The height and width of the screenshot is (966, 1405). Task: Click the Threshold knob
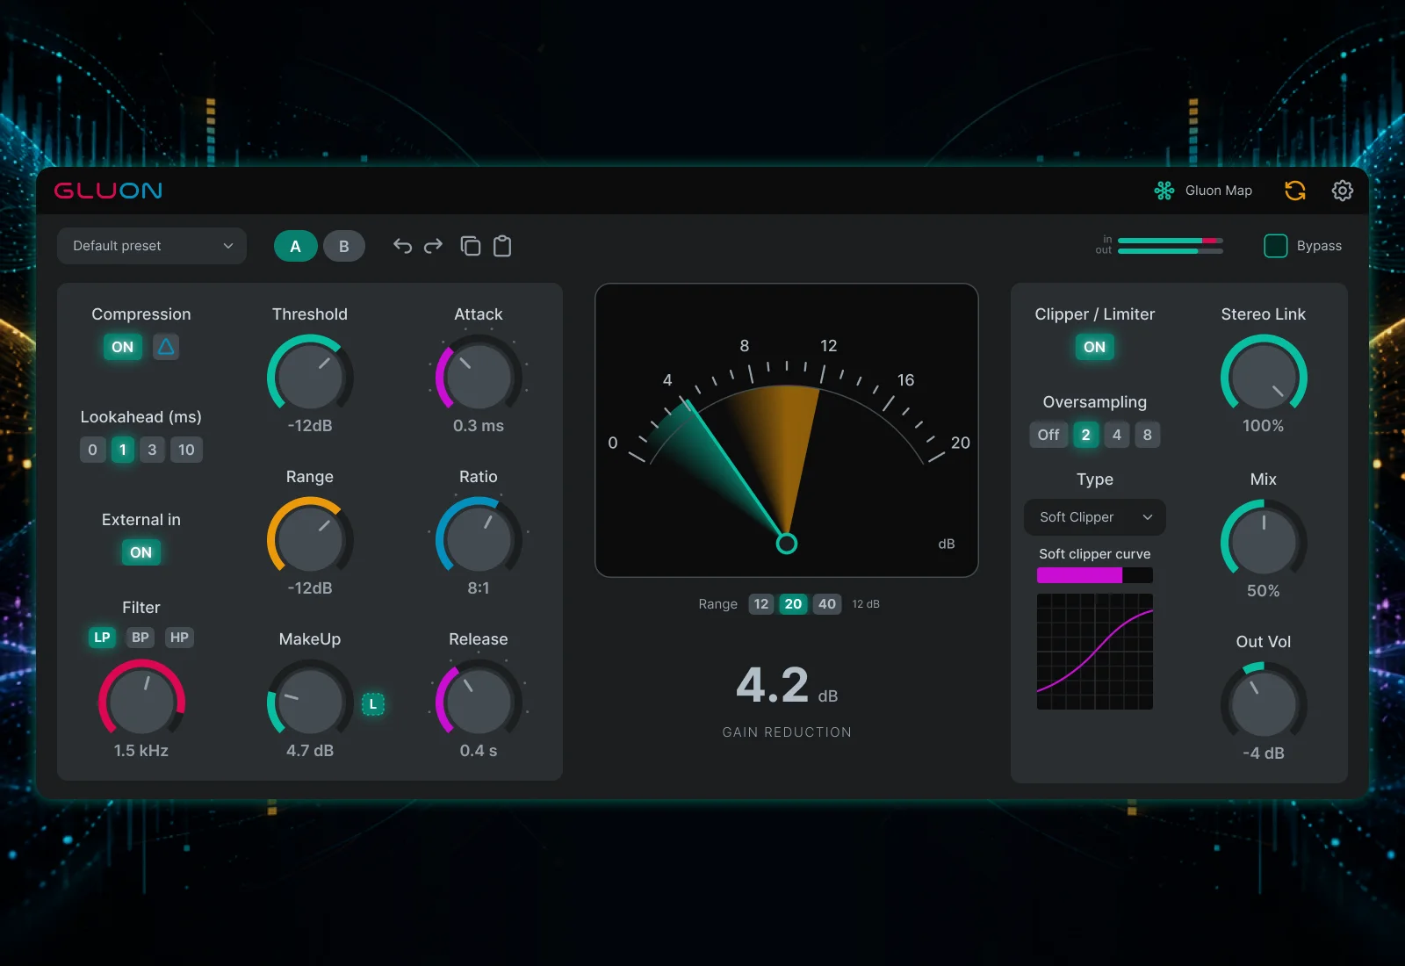[310, 376]
